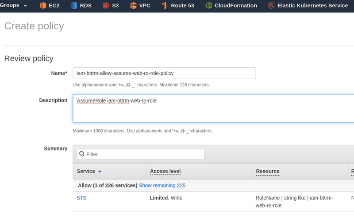Select the Elastic Kubernetes Service shortcut label
Screen dimensions: 354x222
tap(312, 5)
